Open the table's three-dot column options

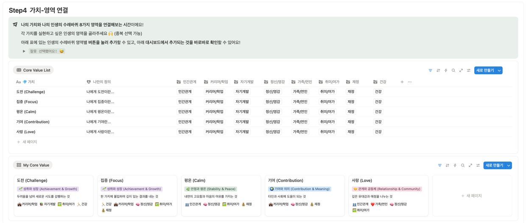pos(410,82)
